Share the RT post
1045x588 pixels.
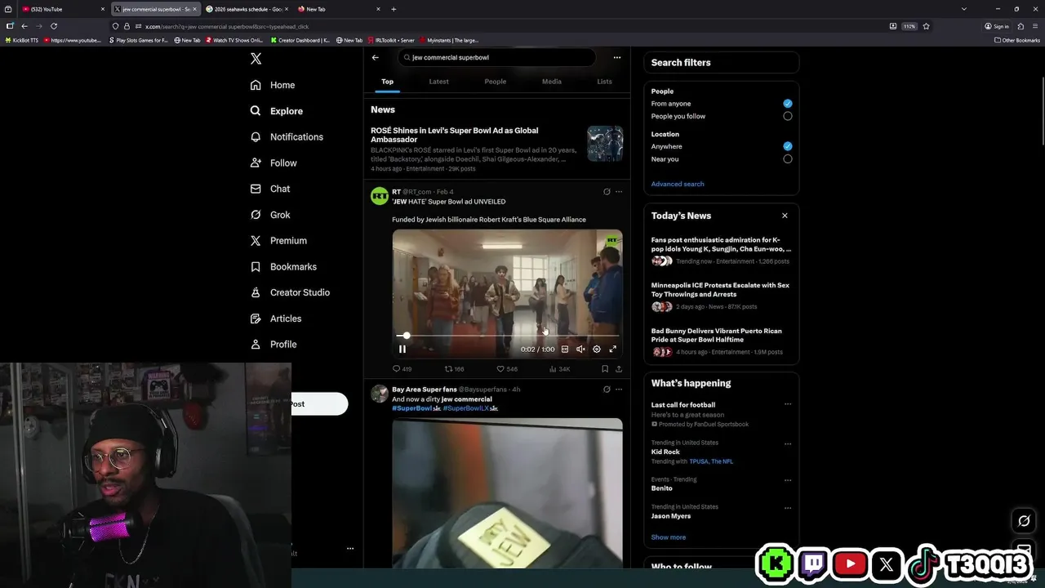619,369
